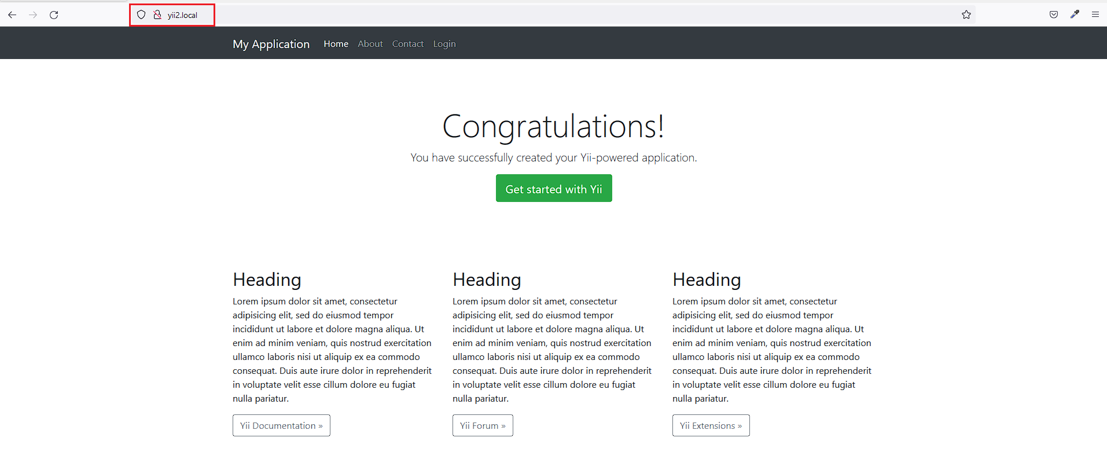The width and height of the screenshot is (1107, 452).
Task: Open the browser hamburger menu
Action: click(x=1095, y=15)
